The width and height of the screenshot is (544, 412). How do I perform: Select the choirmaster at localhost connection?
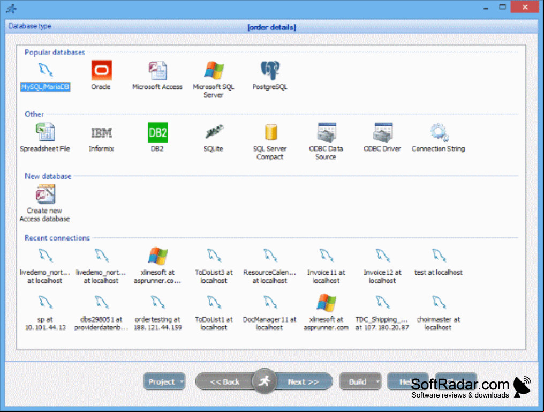tap(439, 313)
